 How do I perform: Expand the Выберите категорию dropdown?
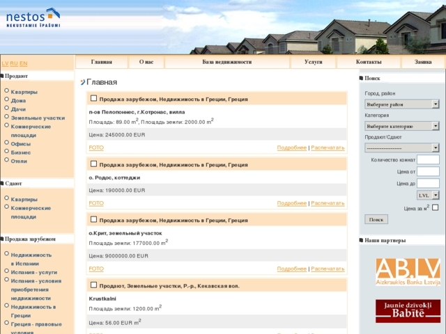click(x=402, y=126)
